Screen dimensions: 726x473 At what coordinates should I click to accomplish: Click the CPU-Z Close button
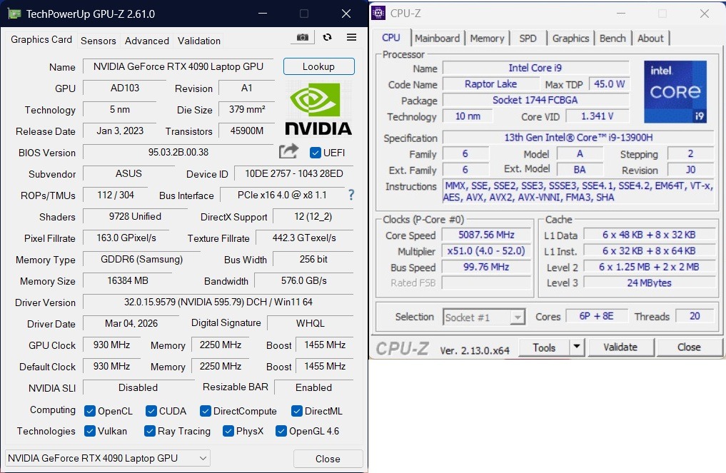(x=688, y=347)
